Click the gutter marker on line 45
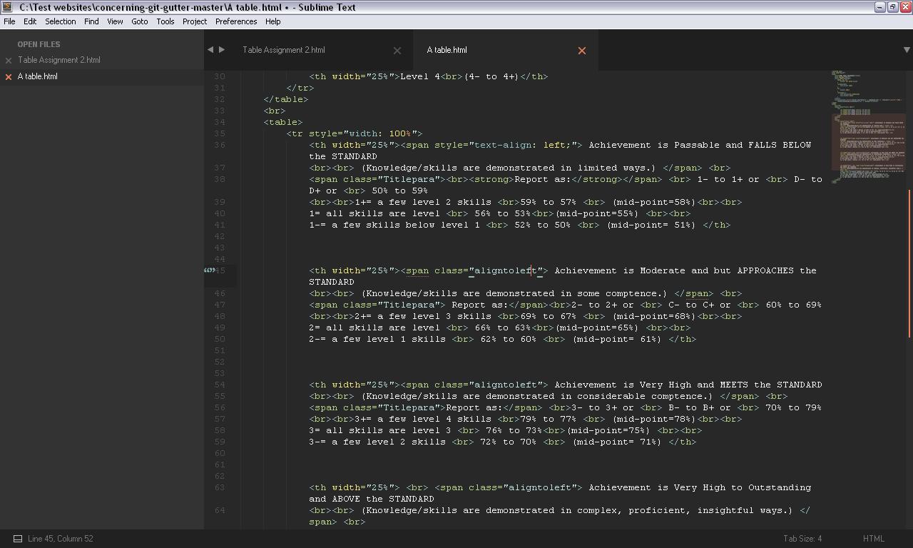This screenshot has height=548, width=913. (209, 270)
